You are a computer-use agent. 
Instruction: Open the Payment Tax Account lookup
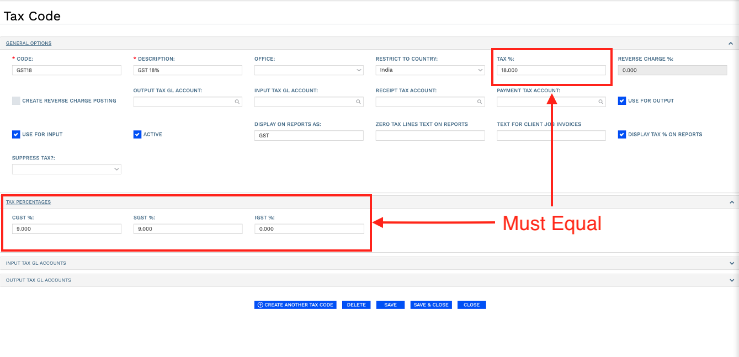600,102
